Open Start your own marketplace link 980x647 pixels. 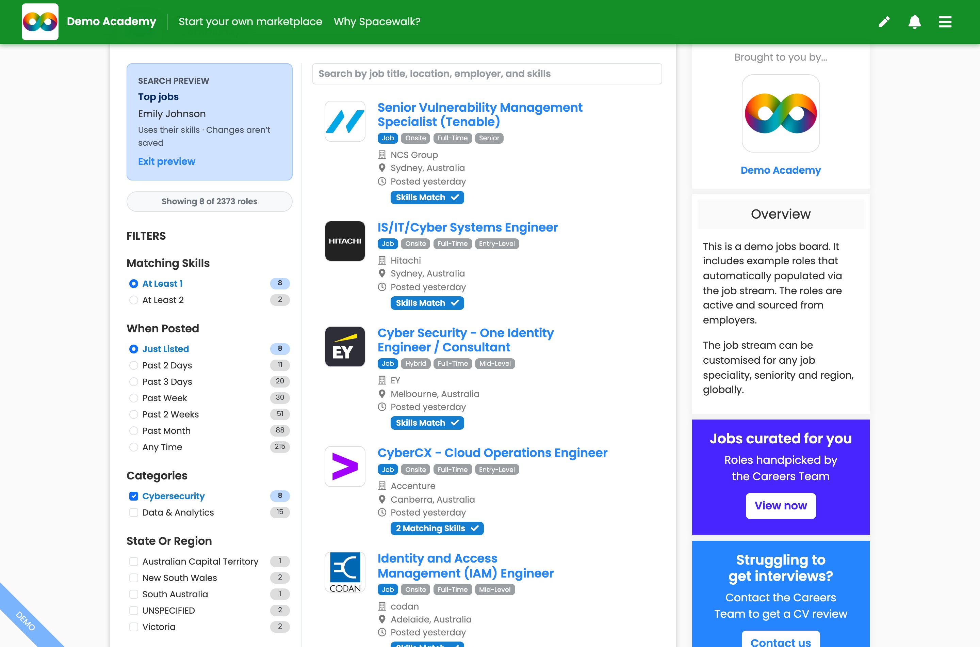tap(250, 21)
